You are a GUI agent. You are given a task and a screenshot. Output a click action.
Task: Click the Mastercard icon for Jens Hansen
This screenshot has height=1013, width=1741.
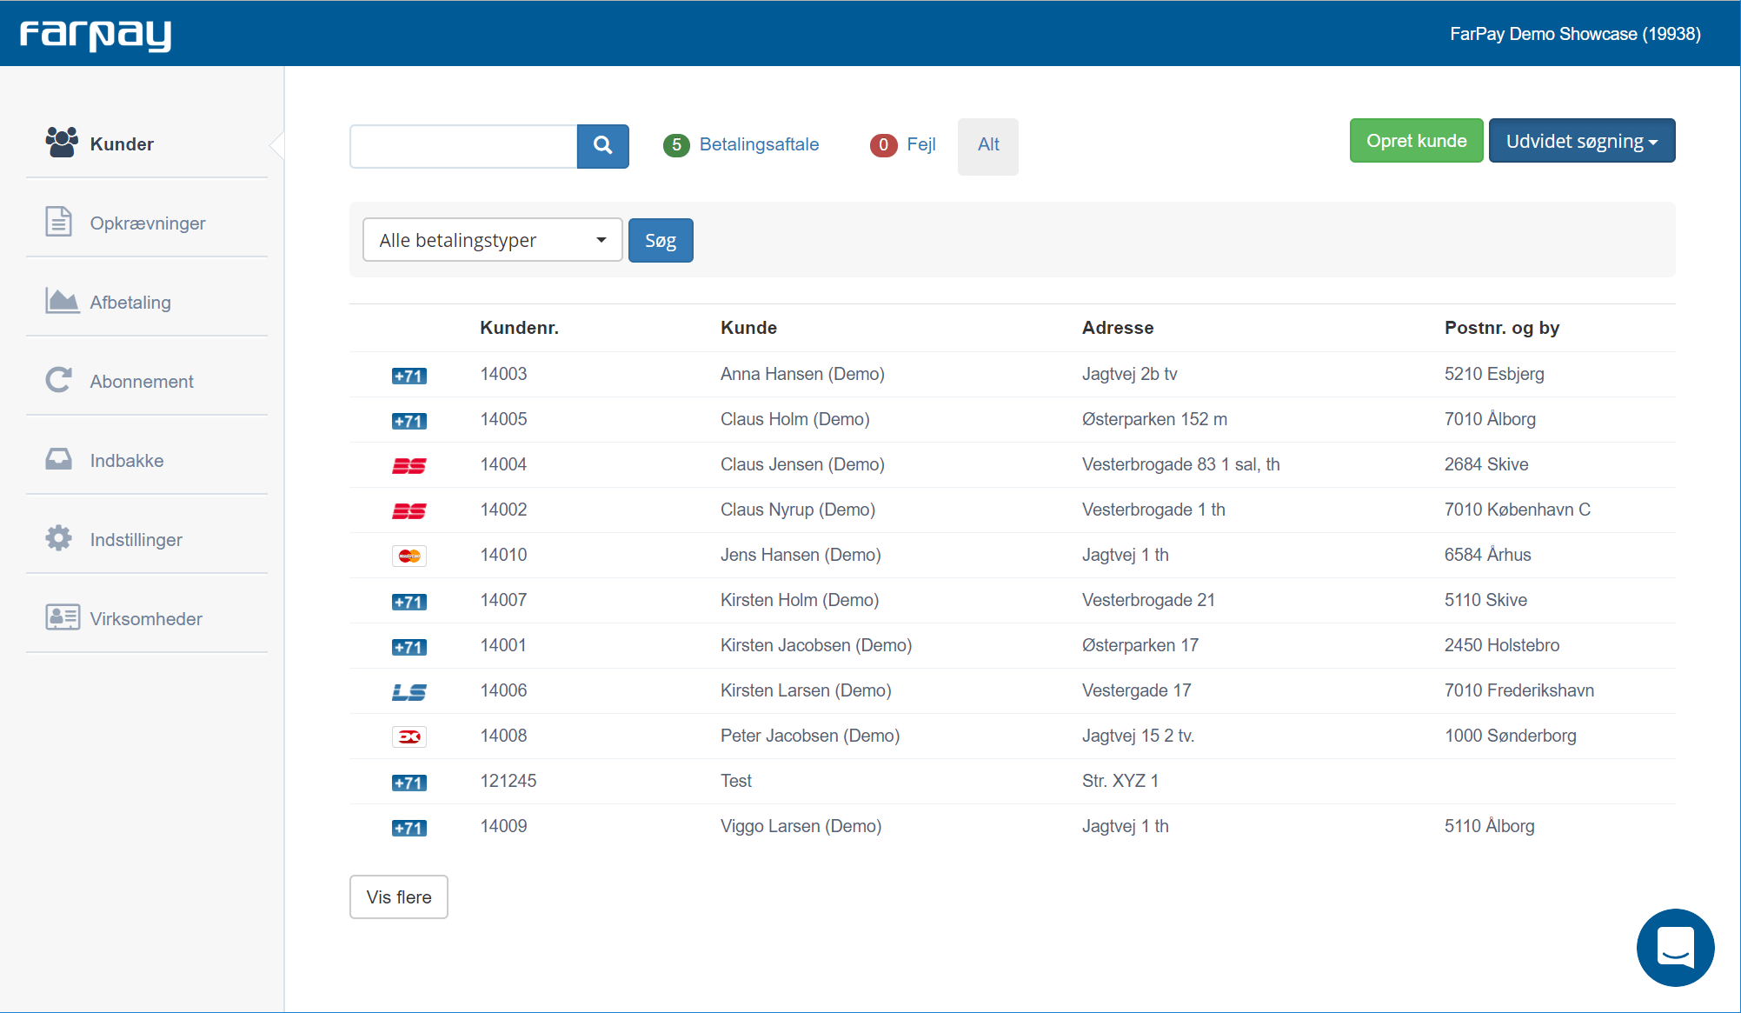409,556
